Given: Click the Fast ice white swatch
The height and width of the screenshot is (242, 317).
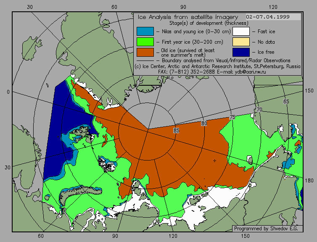Looking at the screenshot, I should (x=241, y=32).
